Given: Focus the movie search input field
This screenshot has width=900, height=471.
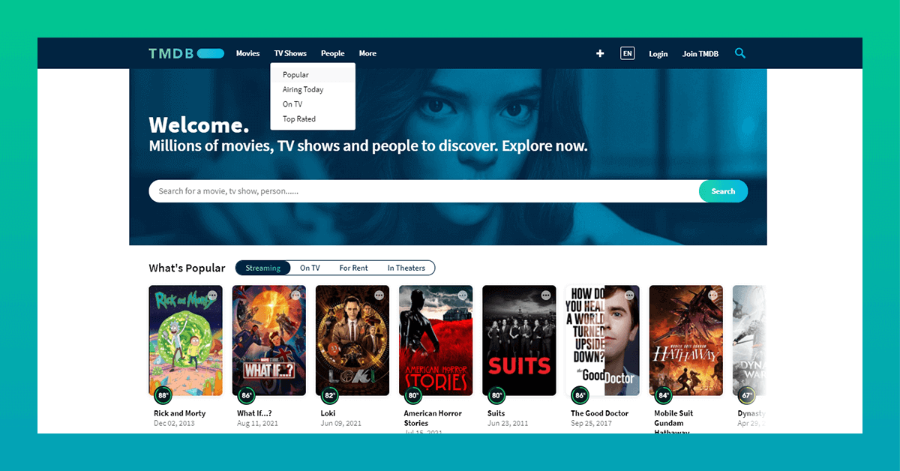Looking at the screenshot, I should pyautogui.click(x=424, y=191).
